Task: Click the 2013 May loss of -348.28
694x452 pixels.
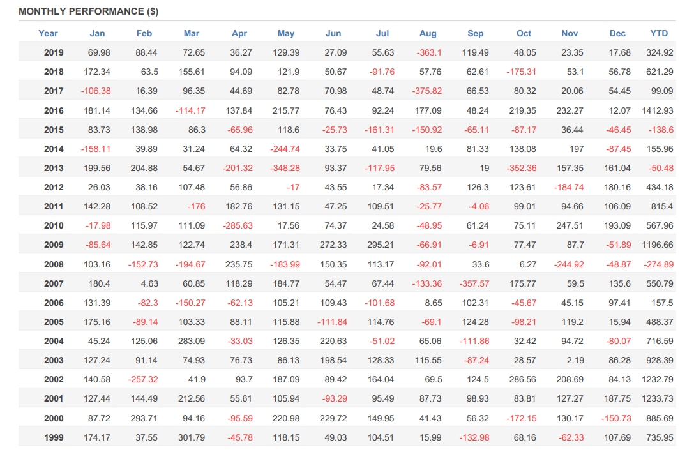Action: [x=285, y=169]
